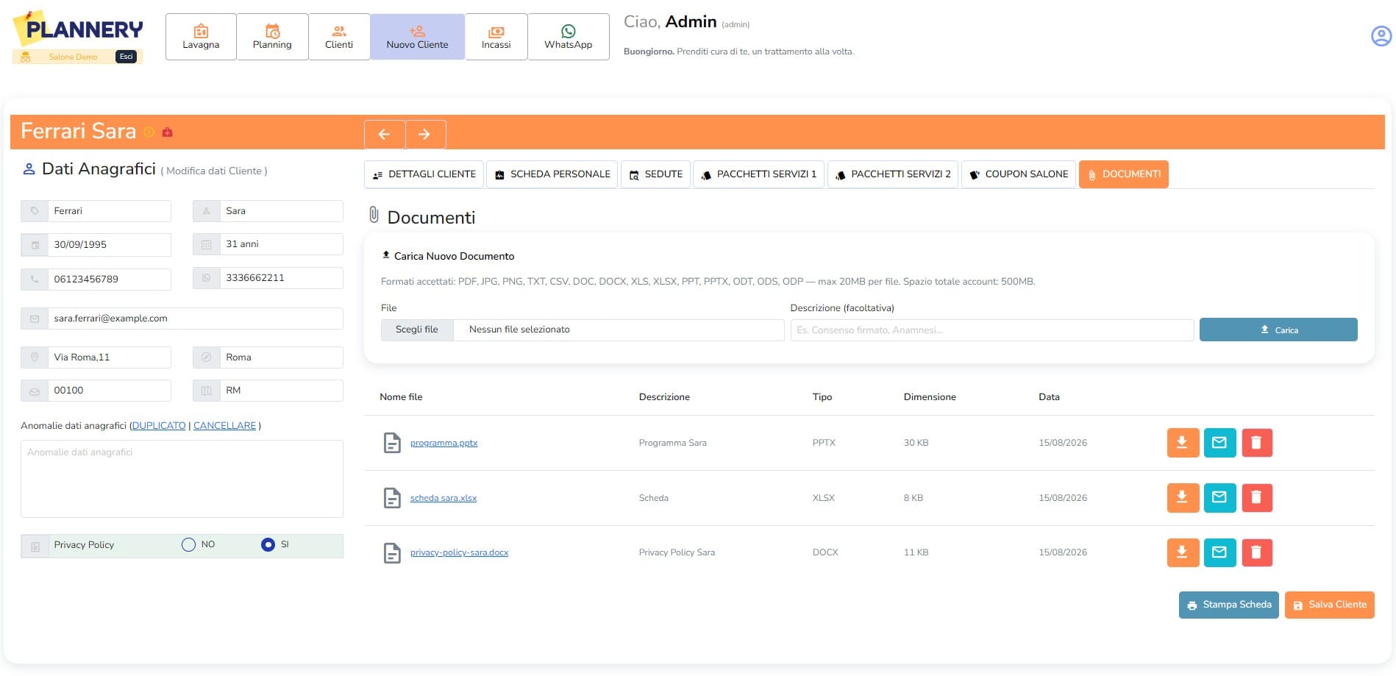
Task: Edit birth date 30/09/1995 field
Action: (x=109, y=245)
